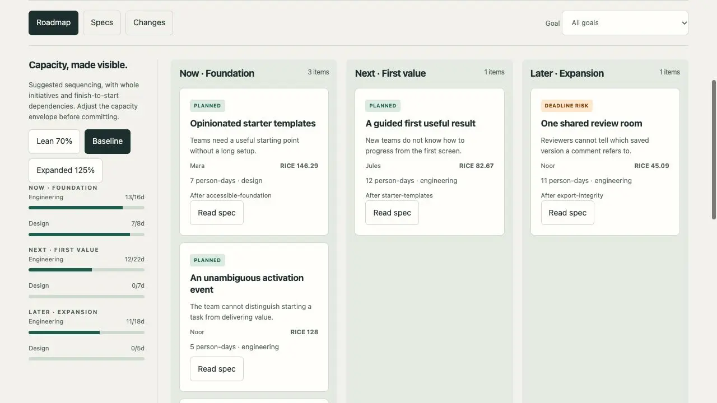Click the "3 items" count in Now · Foundation
This screenshot has height=403, width=717.
click(x=318, y=72)
